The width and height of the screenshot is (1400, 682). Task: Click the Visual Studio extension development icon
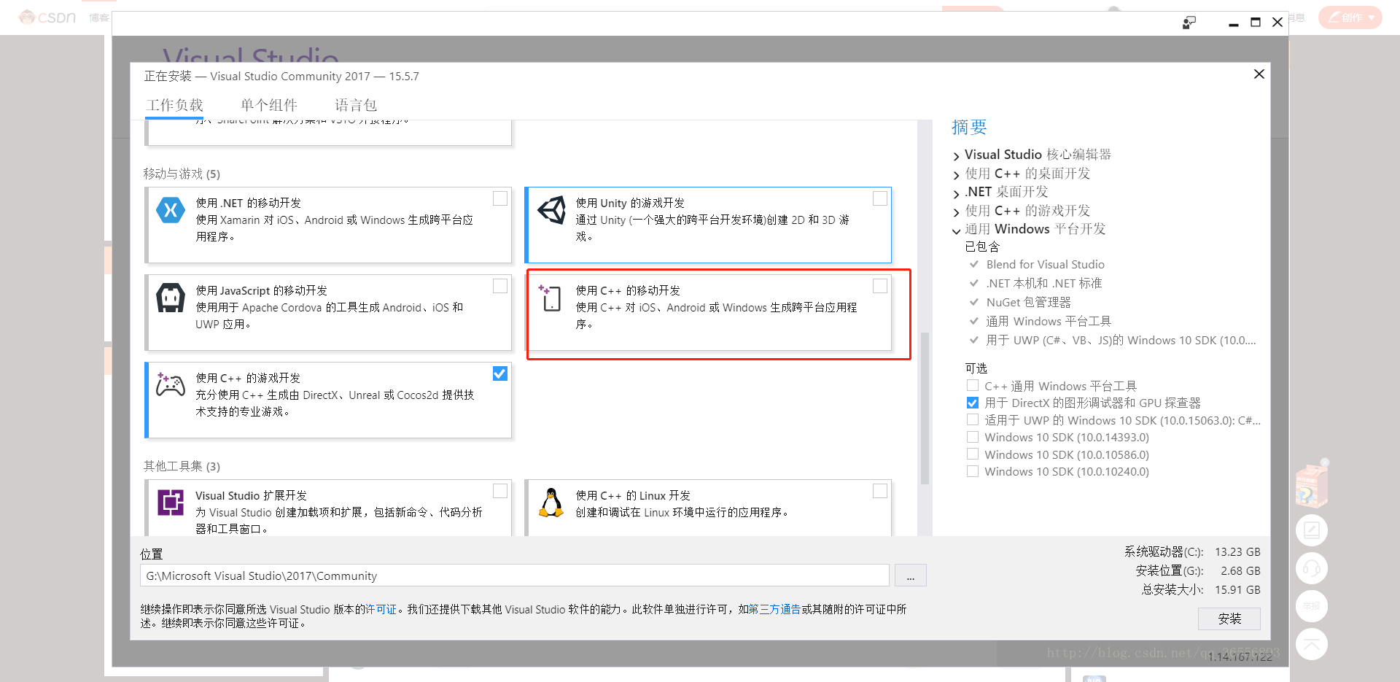[171, 503]
